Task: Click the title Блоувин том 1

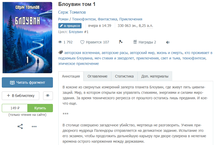Action: 77,4
